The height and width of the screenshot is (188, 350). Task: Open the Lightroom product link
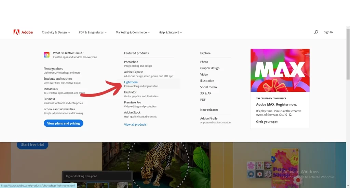click(131, 82)
